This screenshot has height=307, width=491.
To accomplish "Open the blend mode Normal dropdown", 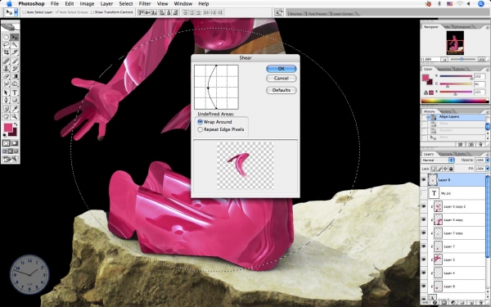I will 438,160.
